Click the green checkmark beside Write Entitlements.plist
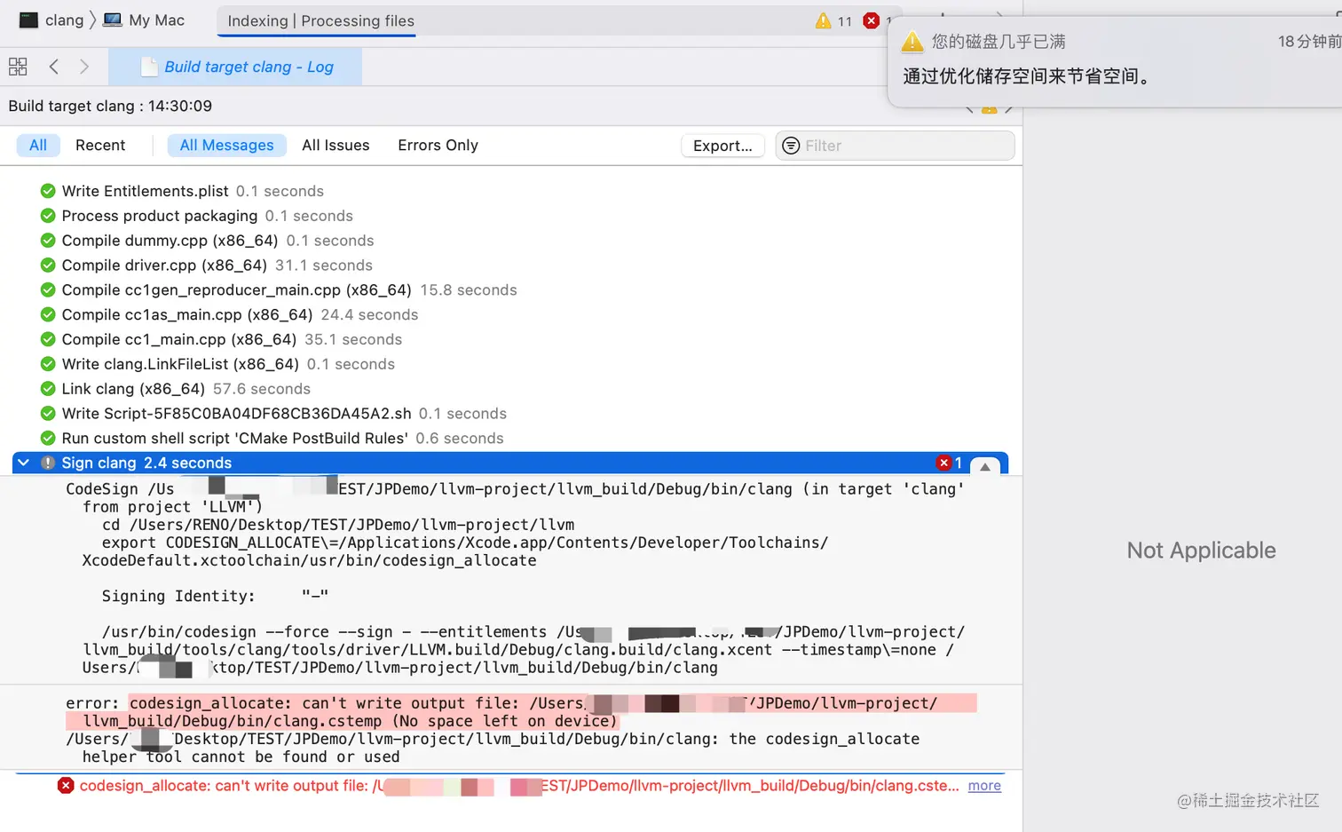 48,191
